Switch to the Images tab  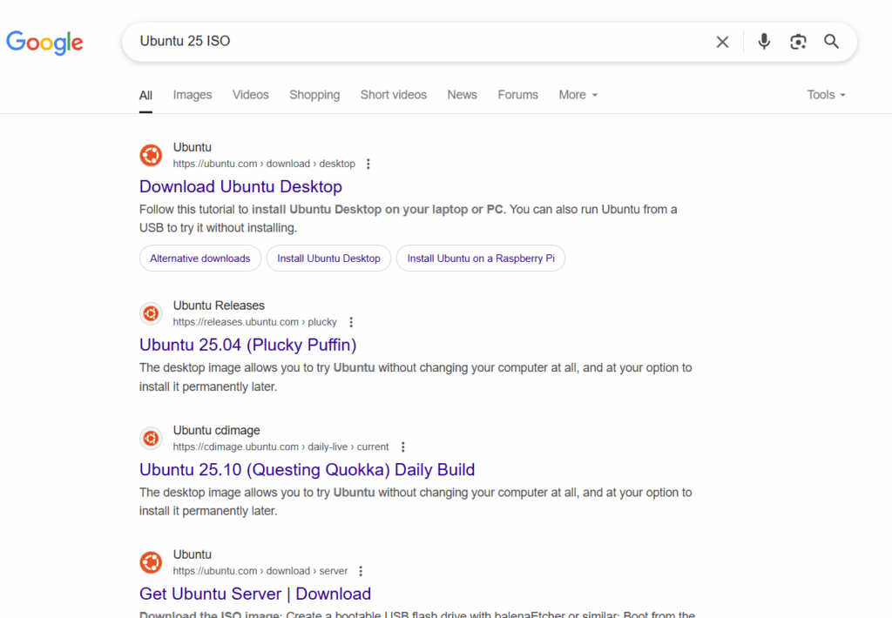[193, 95]
